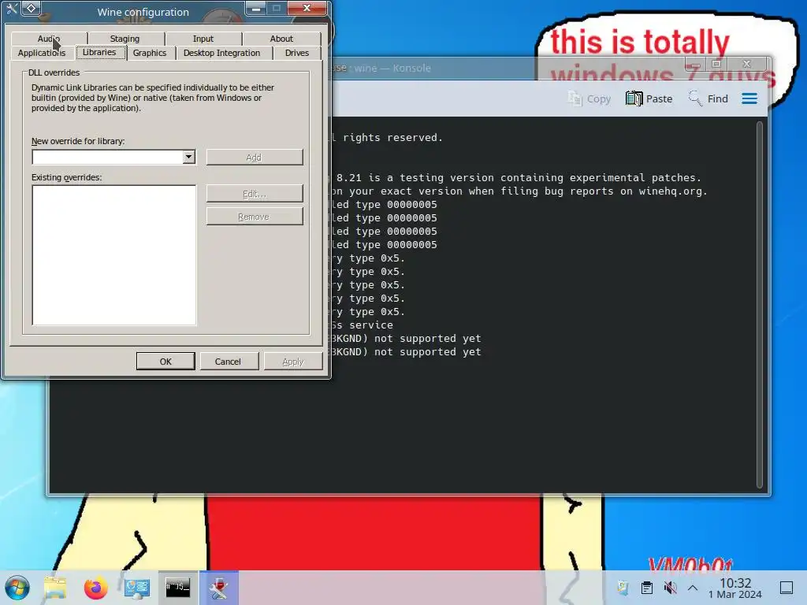The height and width of the screenshot is (605, 807).
Task: Click the Konsole window title text
Action: [381, 68]
